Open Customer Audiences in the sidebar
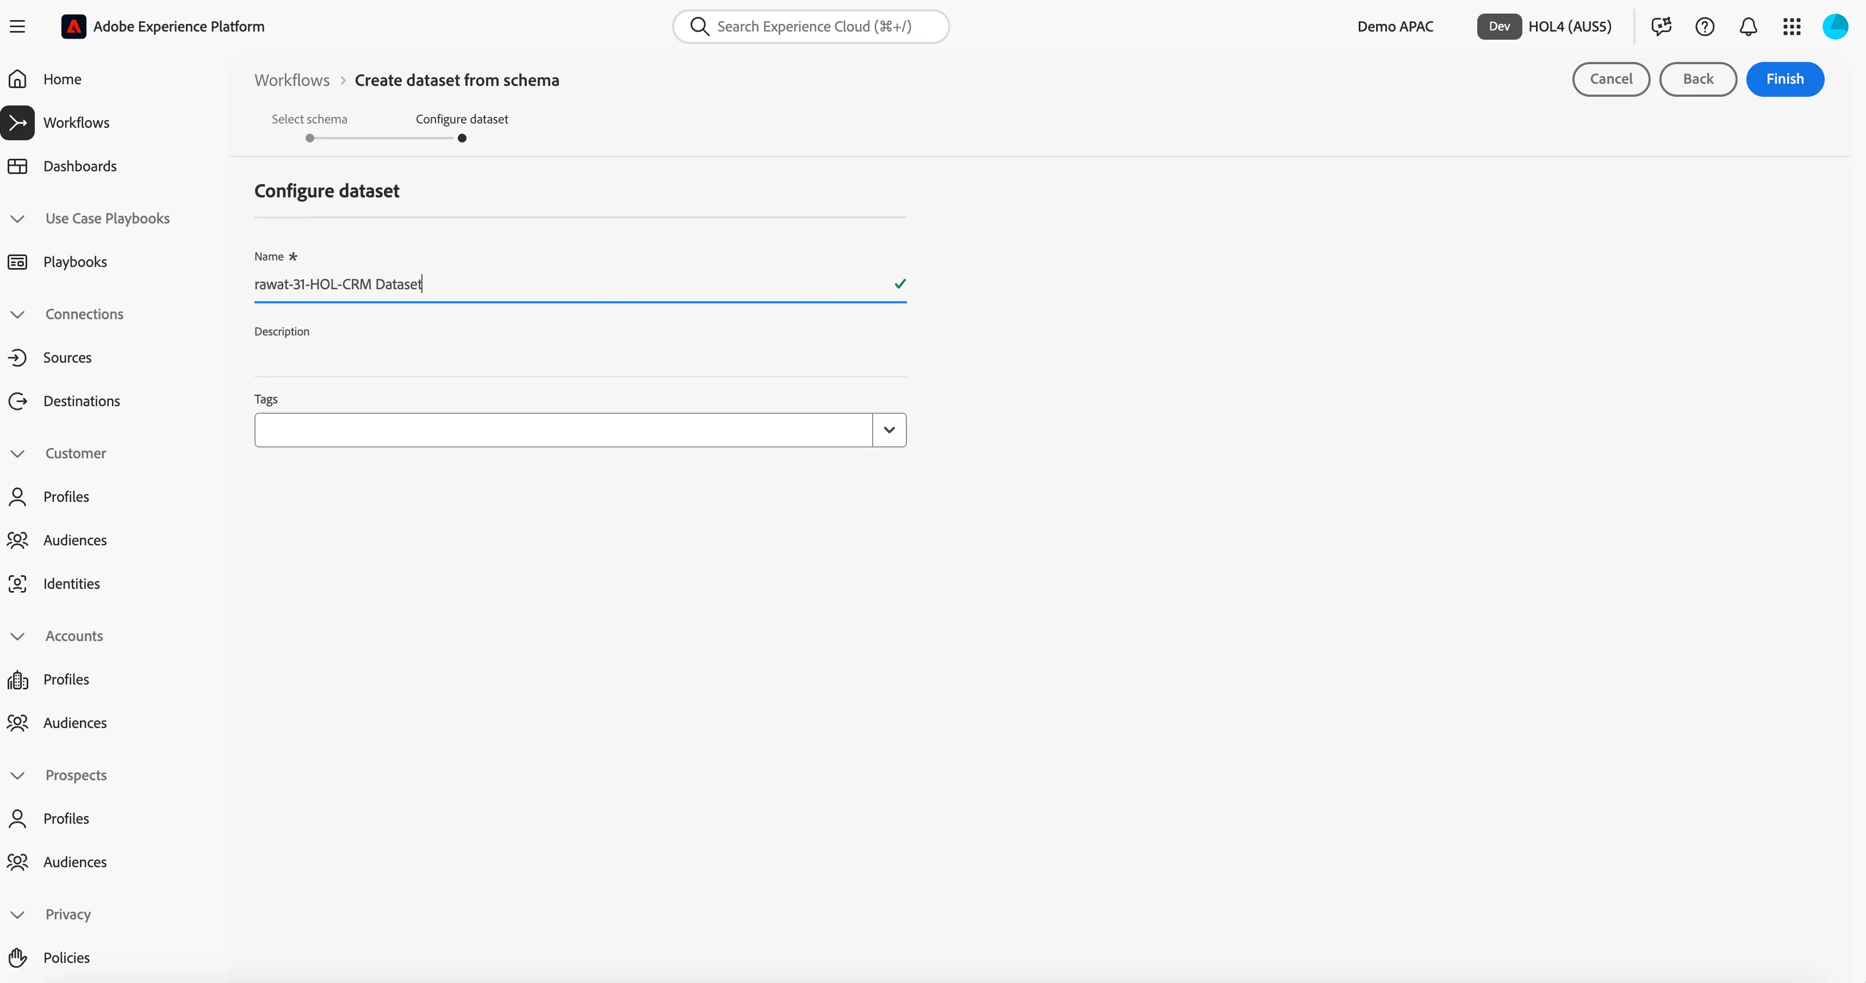 pyautogui.click(x=74, y=540)
